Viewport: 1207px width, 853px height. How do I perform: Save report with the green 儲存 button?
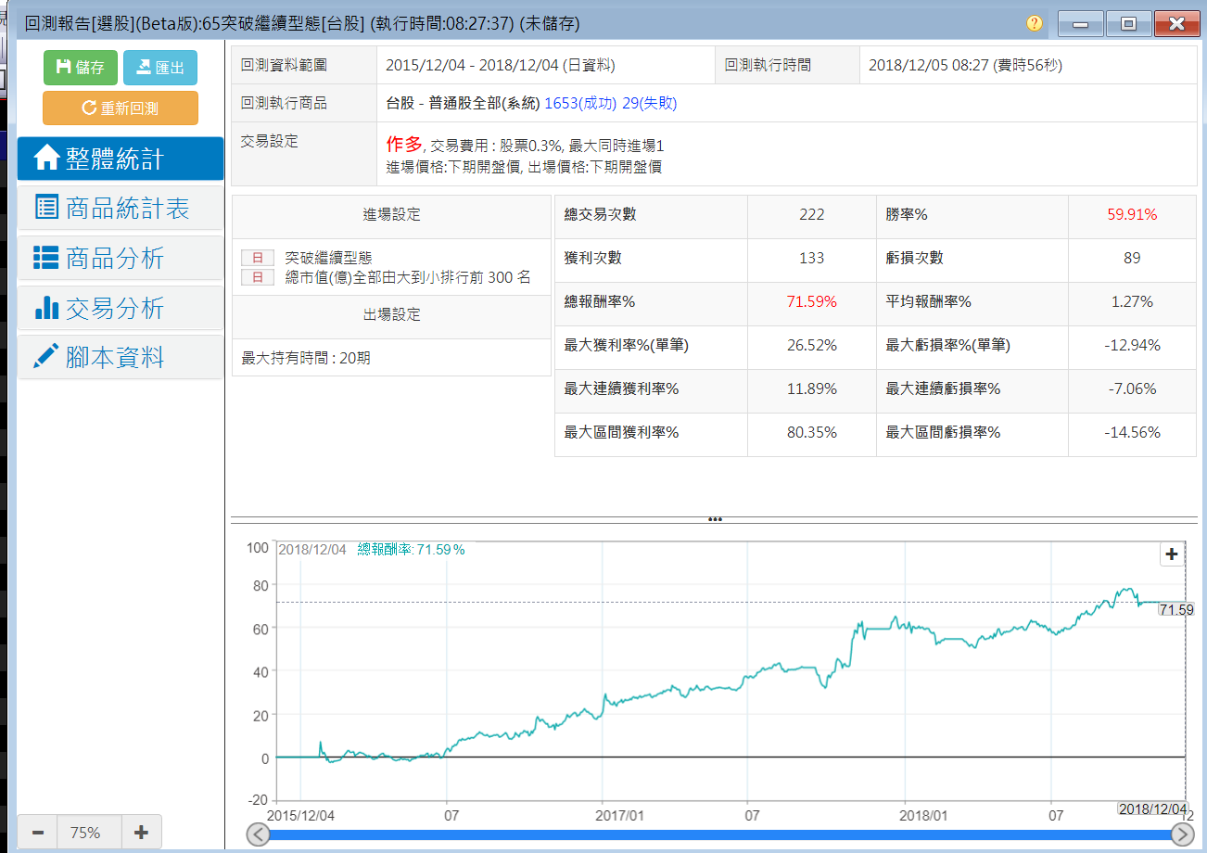click(81, 68)
